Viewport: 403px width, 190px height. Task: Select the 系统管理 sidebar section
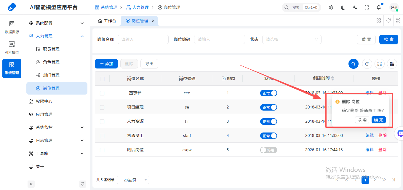pyautogui.click(x=12, y=68)
